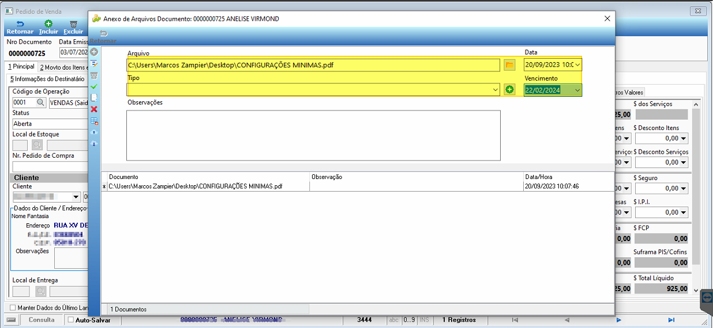Click Excluir trash icon in Pedido de Venda
This screenshot has width=713, height=328.
pos(73,28)
